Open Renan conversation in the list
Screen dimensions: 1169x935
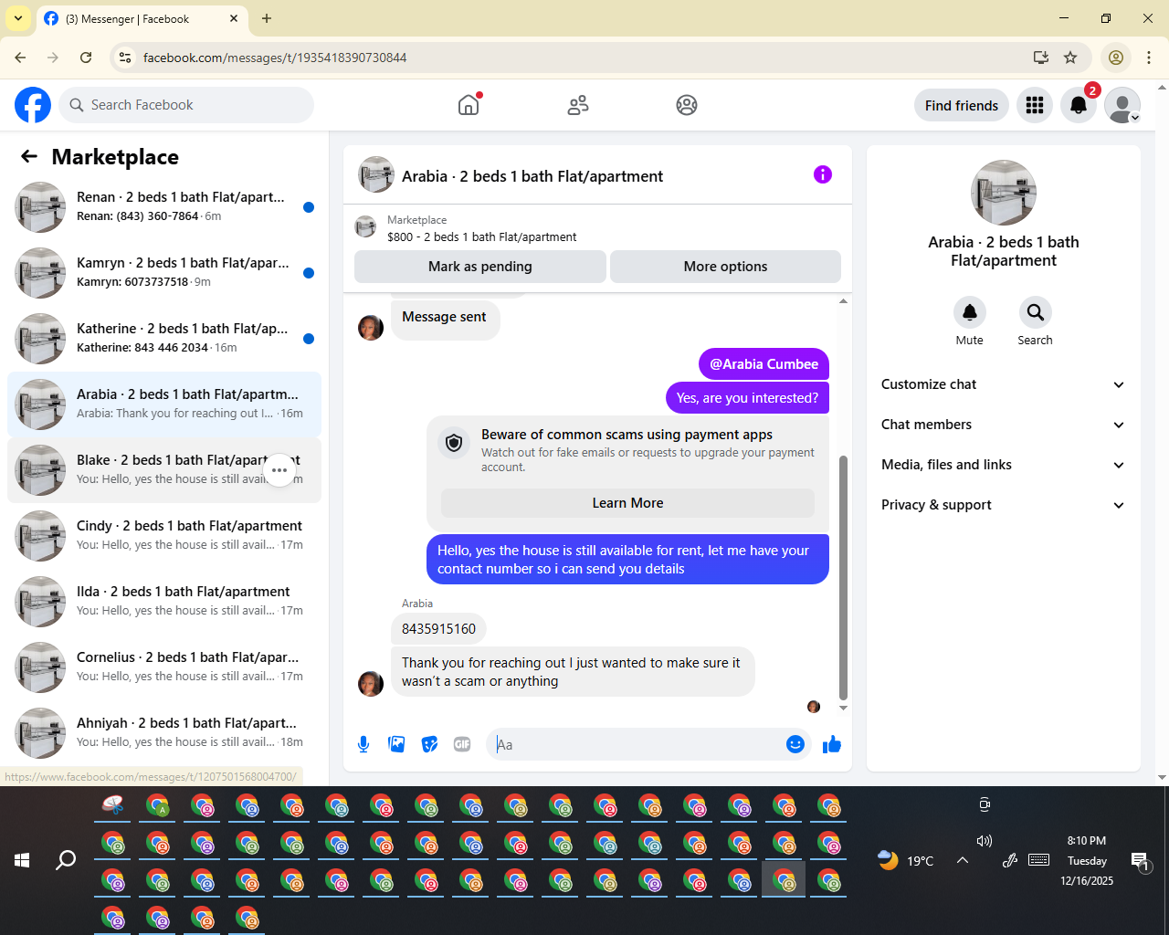point(164,207)
